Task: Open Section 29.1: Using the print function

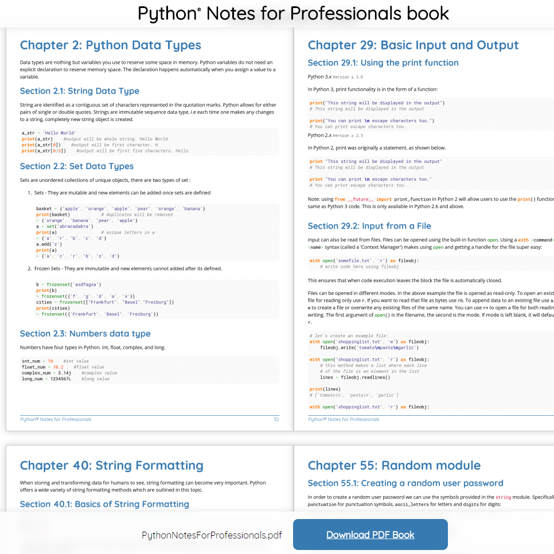Action: [x=382, y=63]
